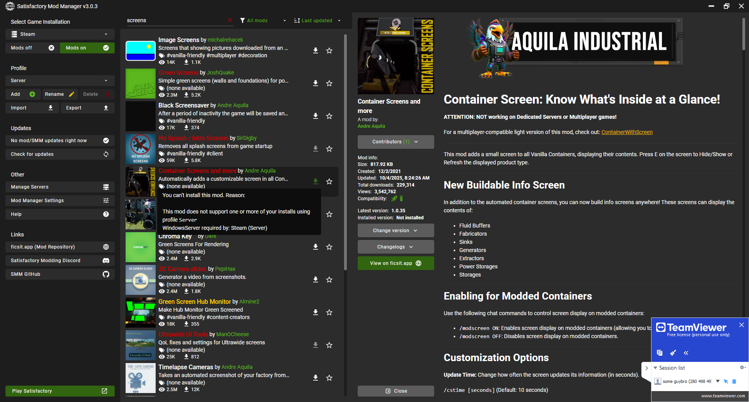The height and width of the screenshot is (402, 749).
Task: Open Satisfactory Modding Discord
Action: click(x=60, y=261)
